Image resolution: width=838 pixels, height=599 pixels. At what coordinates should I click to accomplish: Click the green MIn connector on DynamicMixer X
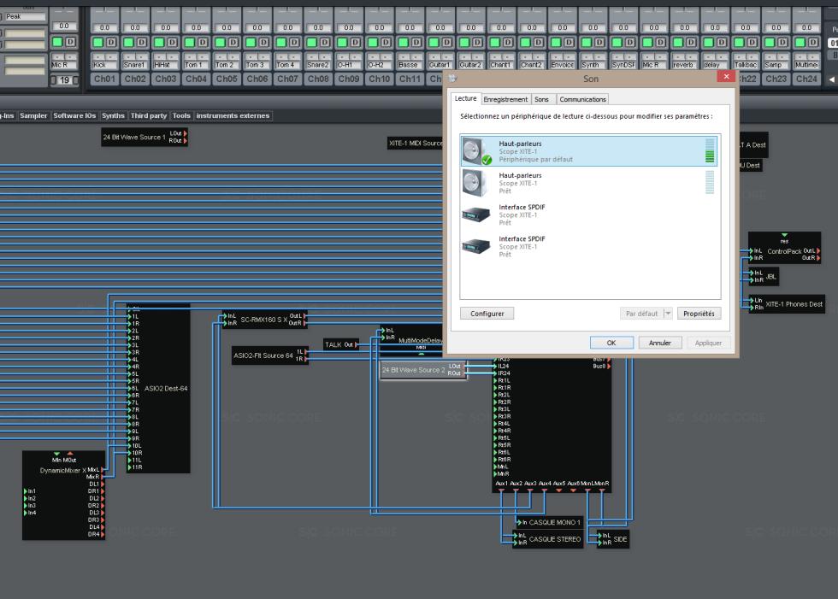click(x=57, y=454)
